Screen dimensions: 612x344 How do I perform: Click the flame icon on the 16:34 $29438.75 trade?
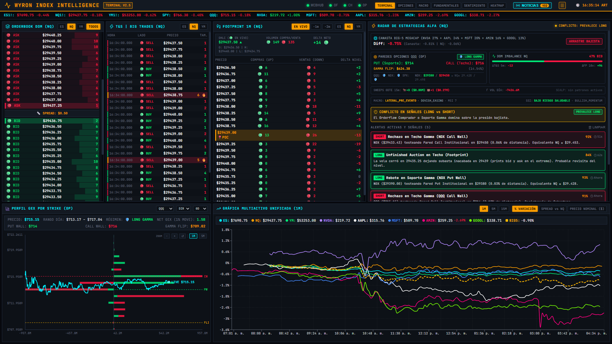click(204, 95)
